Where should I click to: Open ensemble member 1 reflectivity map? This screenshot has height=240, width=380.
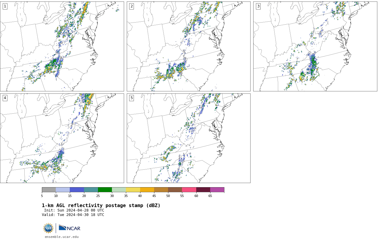(x=62, y=46)
